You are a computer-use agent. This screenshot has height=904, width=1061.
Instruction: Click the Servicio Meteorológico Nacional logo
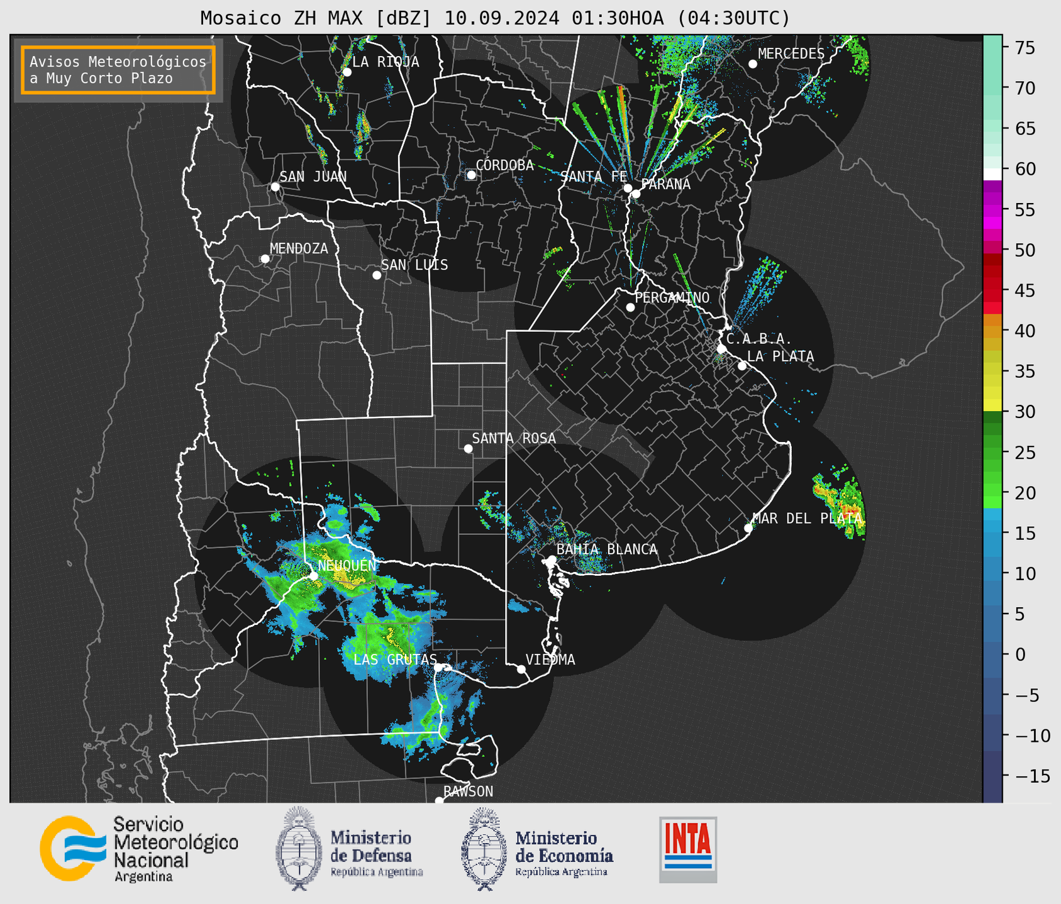[x=139, y=849]
